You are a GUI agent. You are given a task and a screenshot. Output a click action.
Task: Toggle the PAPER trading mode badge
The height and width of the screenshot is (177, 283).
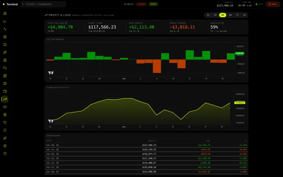pos(153,4)
